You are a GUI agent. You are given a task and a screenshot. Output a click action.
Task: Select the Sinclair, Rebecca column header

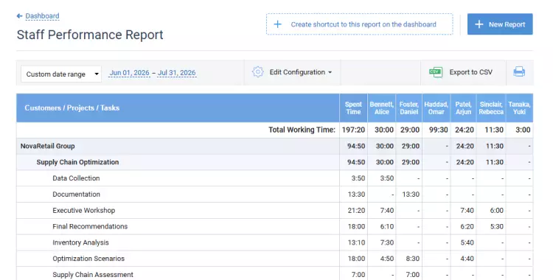491,108
